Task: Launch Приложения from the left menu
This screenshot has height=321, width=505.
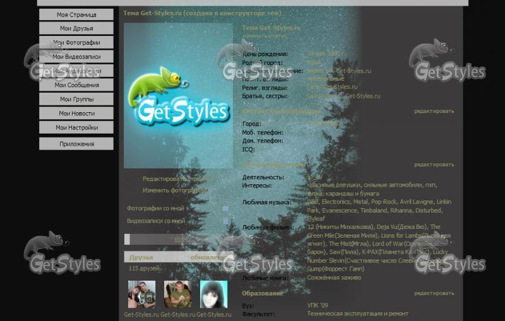Action: (76, 144)
